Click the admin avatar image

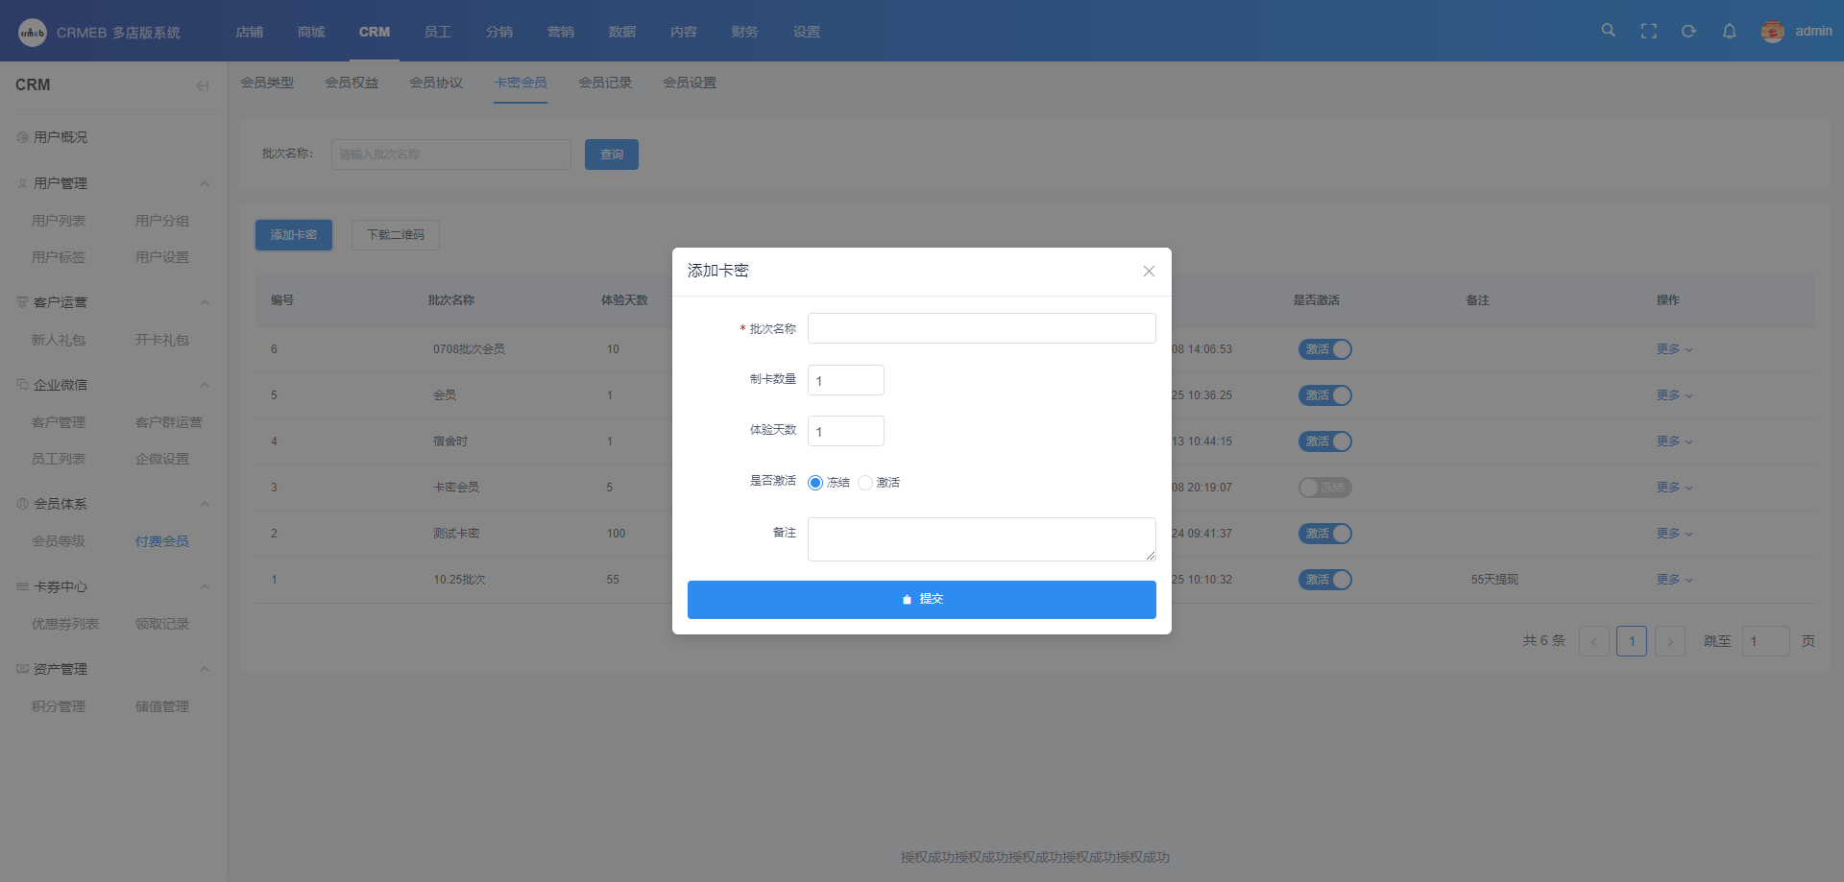1772,32
